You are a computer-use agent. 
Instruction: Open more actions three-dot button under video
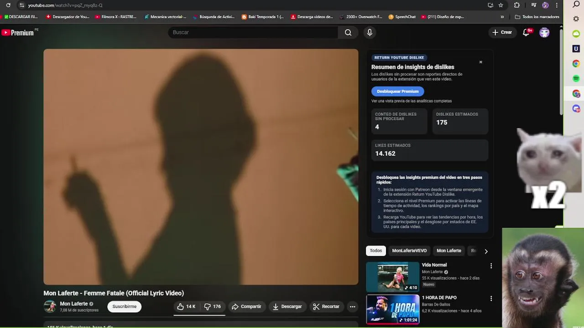click(353, 307)
